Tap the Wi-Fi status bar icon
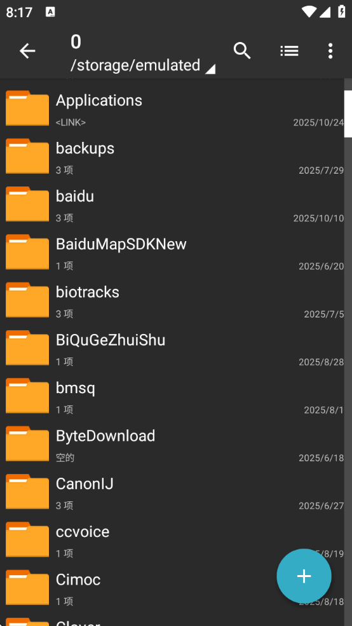The width and height of the screenshot is (352, 626). pos(309,11)
